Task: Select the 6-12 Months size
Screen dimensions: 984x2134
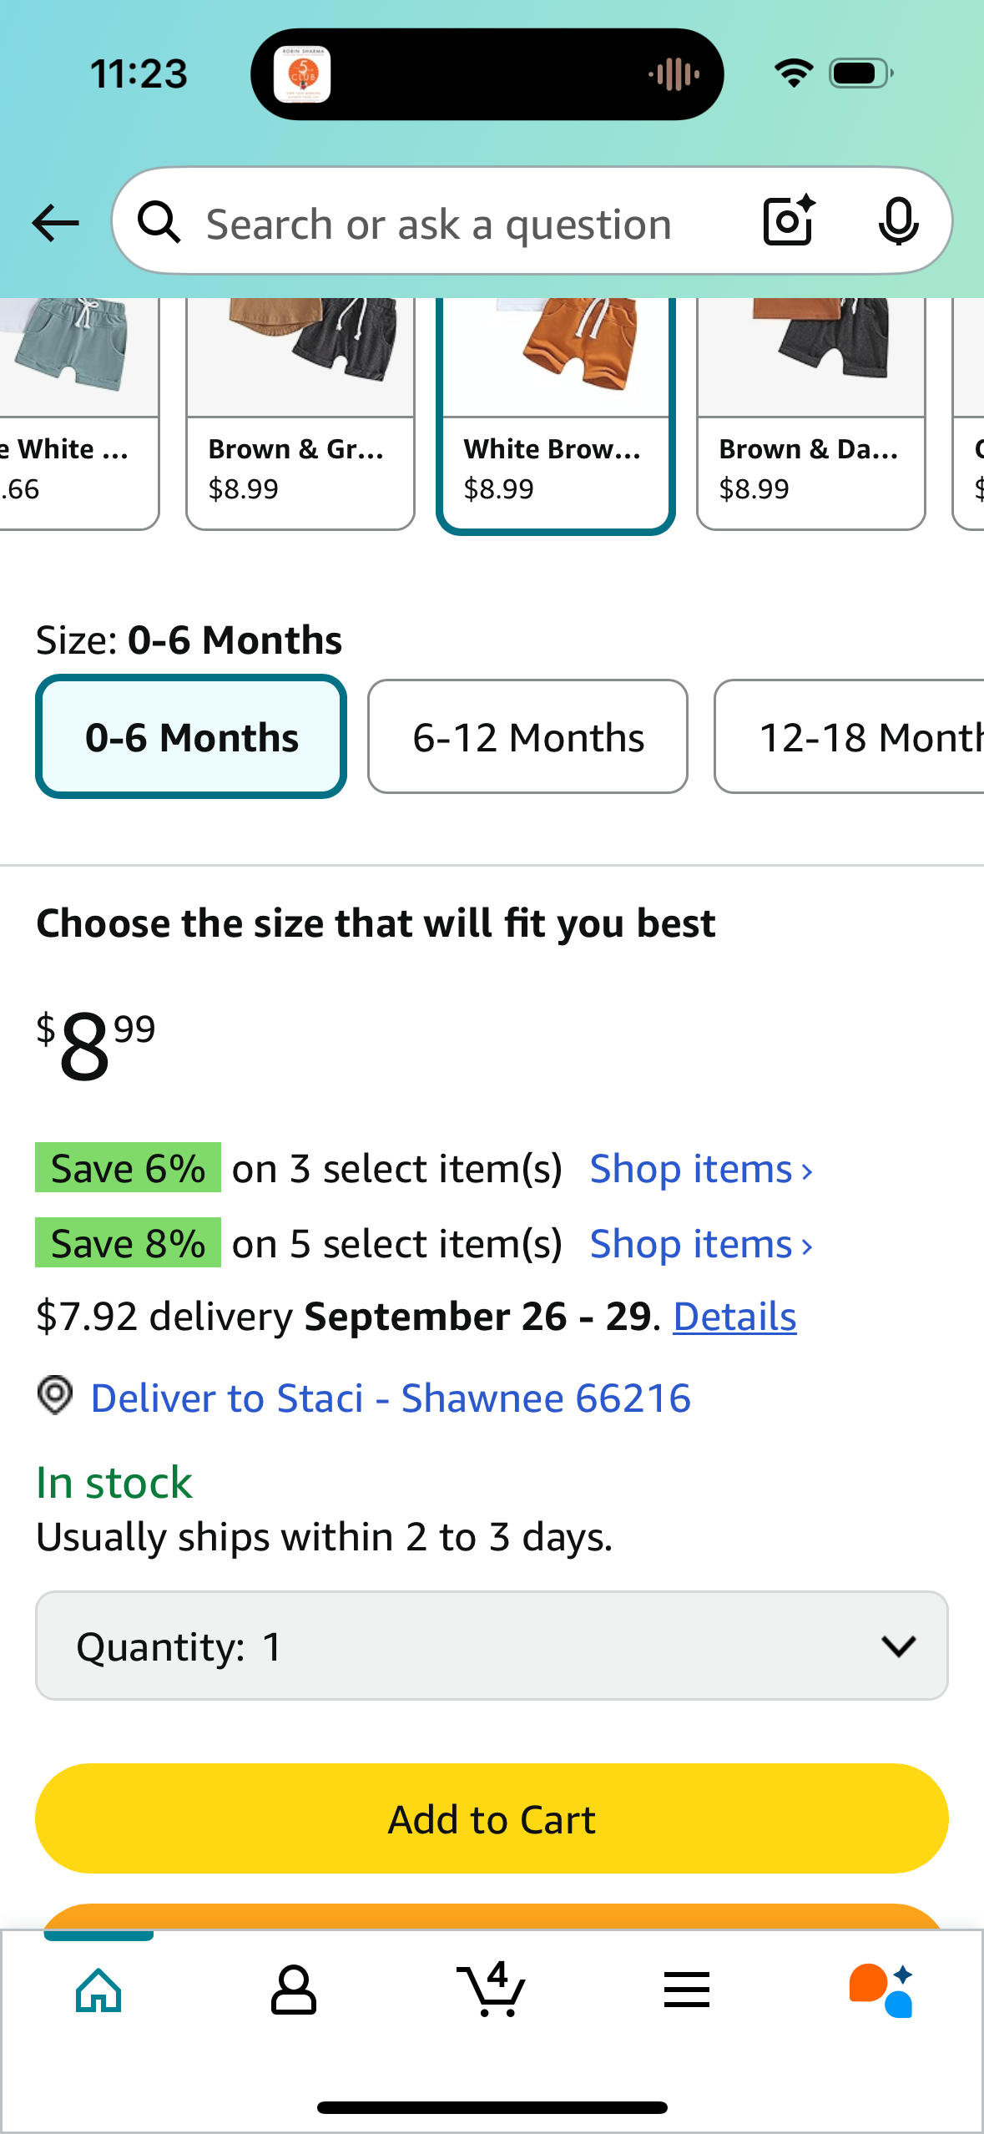Action: tap(527, 736)
